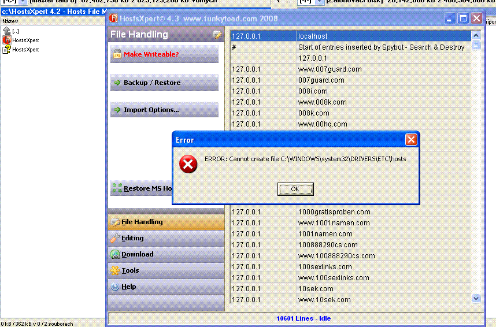Switch to the Editing section
This screenshot has height=327, width=496.
(x=166, y=238)
